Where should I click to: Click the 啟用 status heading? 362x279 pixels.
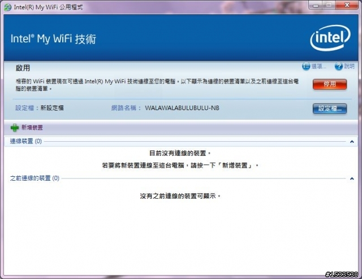[23, 68]
